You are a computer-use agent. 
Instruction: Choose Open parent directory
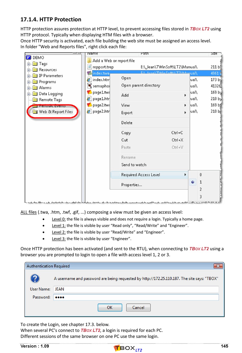tap(141, 85)
